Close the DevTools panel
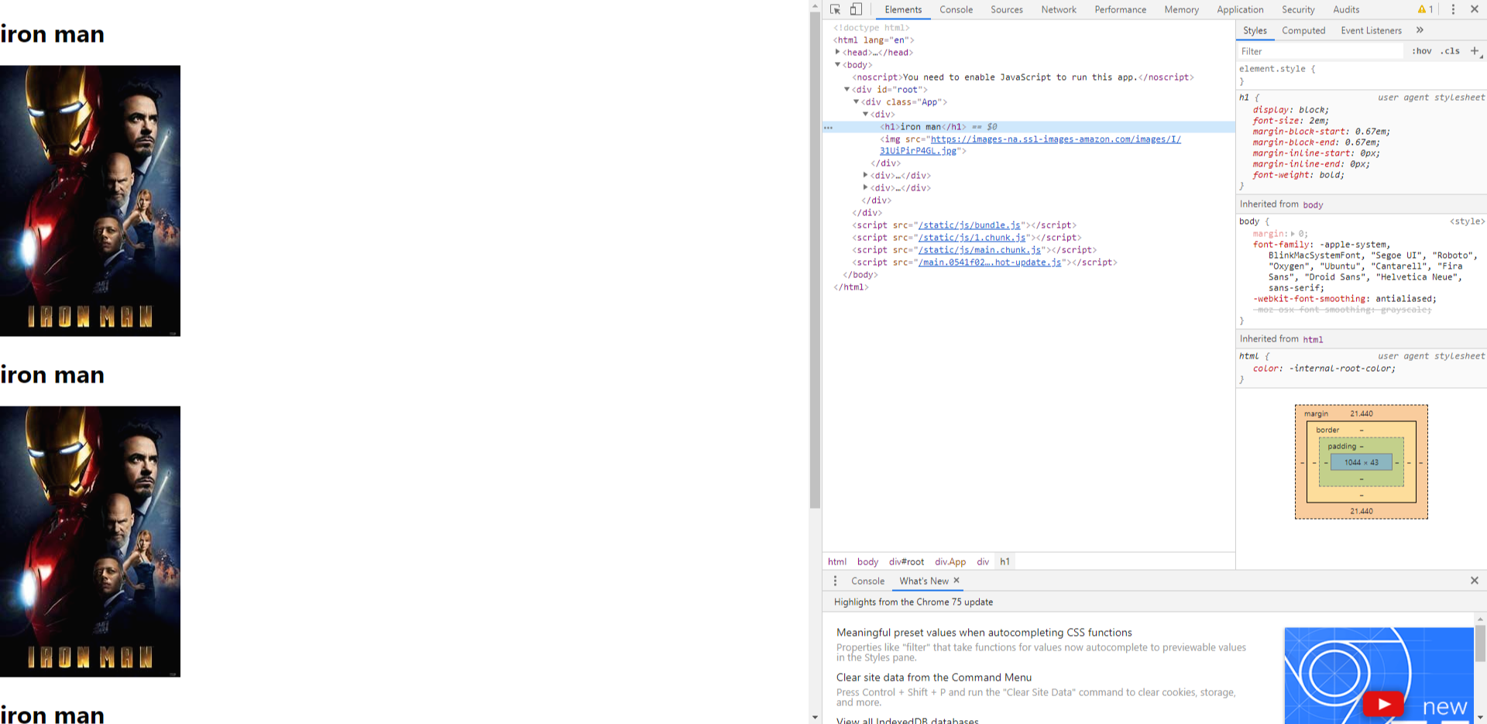1487x724 pixels. (x=1474, y=9)
